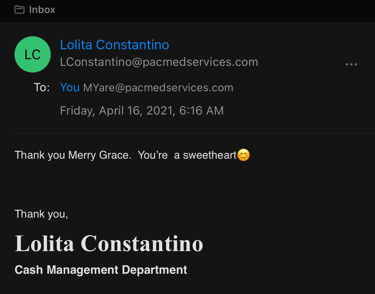Click the "You're a sweetheart" sentence
Viewport: 375px width, 294px height.
pyautogui.click(x=187, y=155)
